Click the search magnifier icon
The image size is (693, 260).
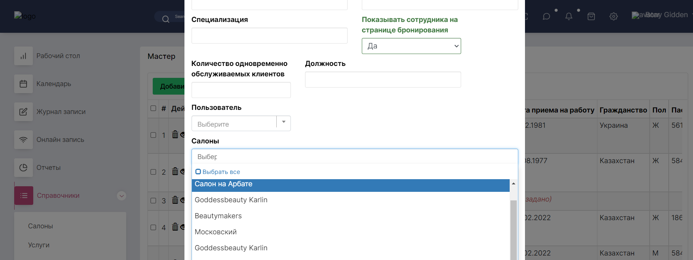click(x=166, y=19)
